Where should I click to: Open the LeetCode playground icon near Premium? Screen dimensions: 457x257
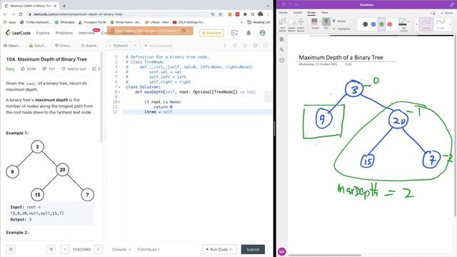point(235,33)
